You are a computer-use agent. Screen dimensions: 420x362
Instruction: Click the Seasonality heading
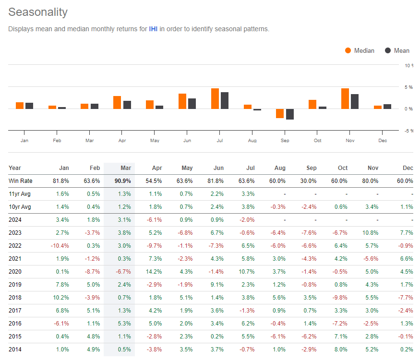(x=38, y=12)
